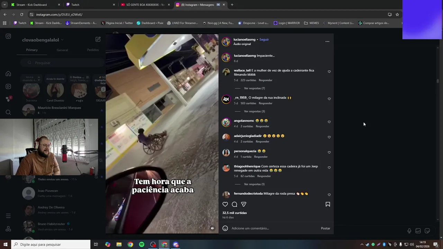Follow lucianoeliasmg with the Seguir link

coord(264,39)
